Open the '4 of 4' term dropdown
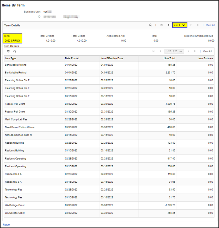The width and height of the screenshot is (219, 228). tap(180, 25)
